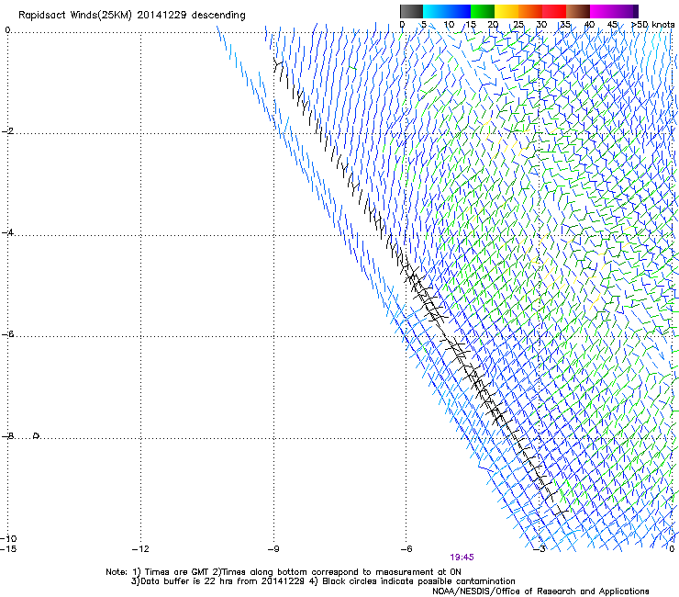Click the brown 35-40 knots color swatch

pos(578,11)
